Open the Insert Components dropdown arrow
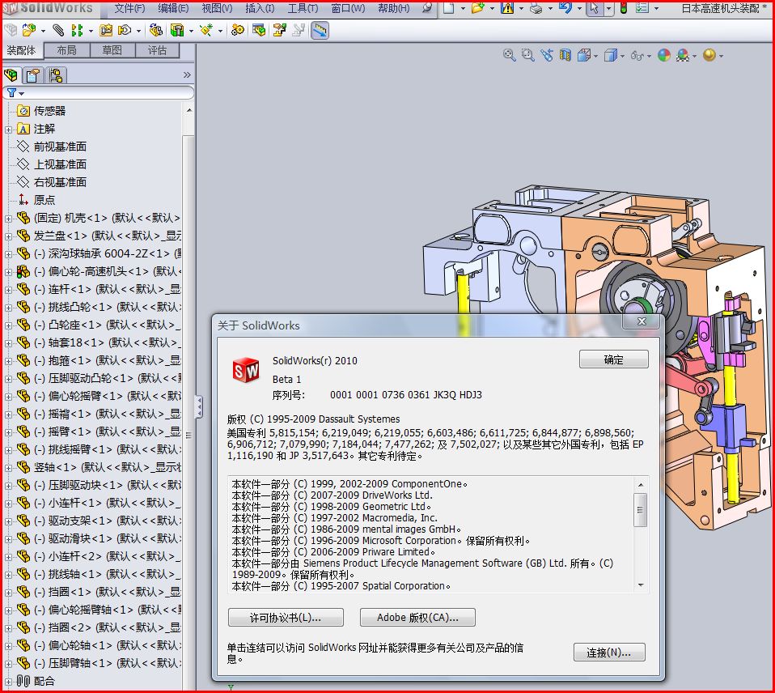This screenshot has height=693, width=775. click(x=44, y=31)
